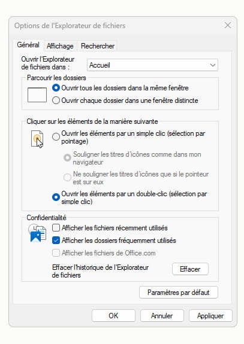Click the dropdown chevron next to Accueil
Viewport: 244px width, 344px height.
click(212, 65)
